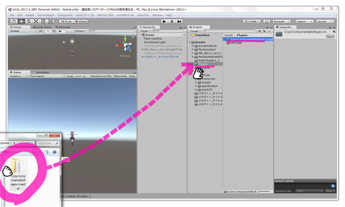Image resolution: width=345 pixels, height=207 pixels.
Task: Open the UniVRM-0.46 menu
Action: tap(125, 15)
